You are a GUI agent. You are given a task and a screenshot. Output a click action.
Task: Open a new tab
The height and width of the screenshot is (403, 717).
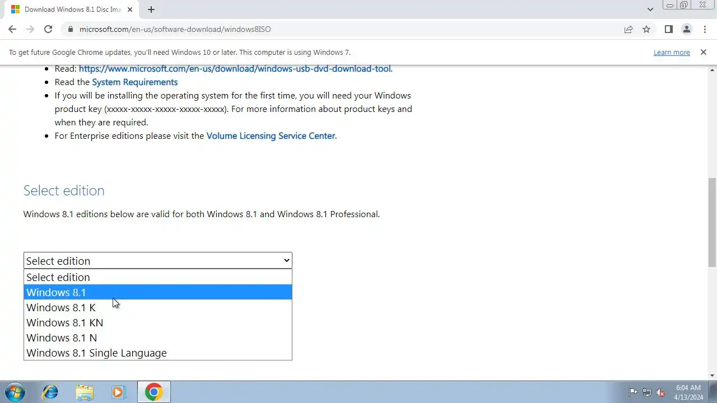[x=151, y=10]
